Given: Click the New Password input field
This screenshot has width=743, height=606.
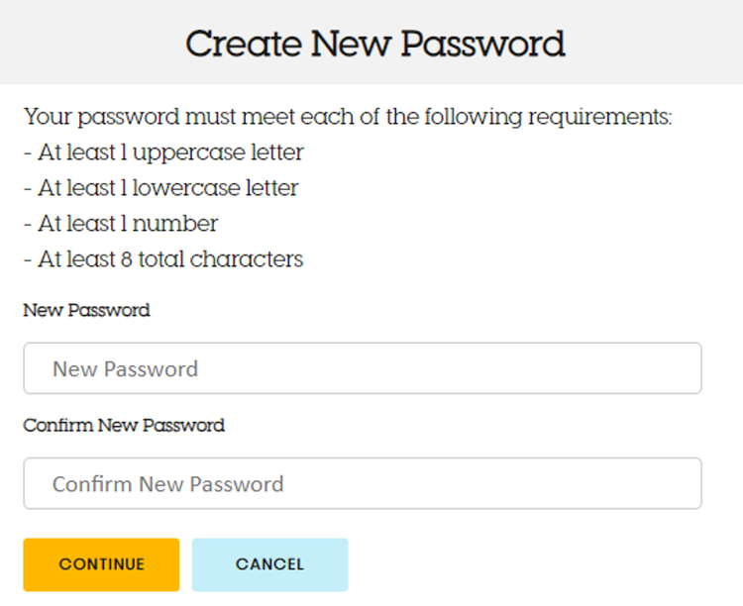Looking at the screenshot, I should click(x=363, y=368).
